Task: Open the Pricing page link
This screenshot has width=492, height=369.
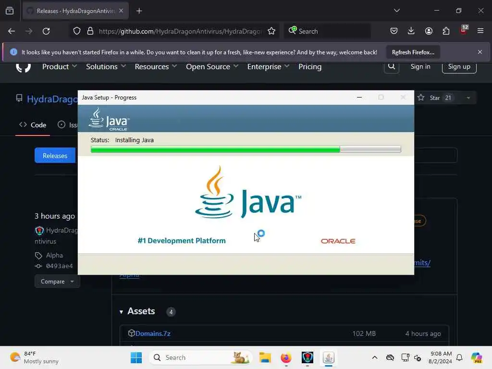Action: [310, 66]
